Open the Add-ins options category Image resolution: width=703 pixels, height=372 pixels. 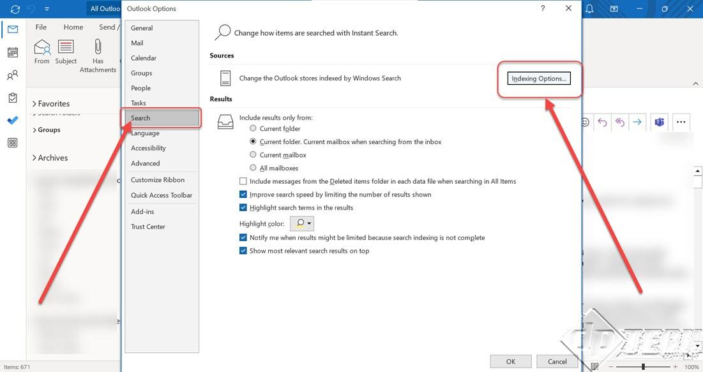pyautogui.click(x=162, y=212)
